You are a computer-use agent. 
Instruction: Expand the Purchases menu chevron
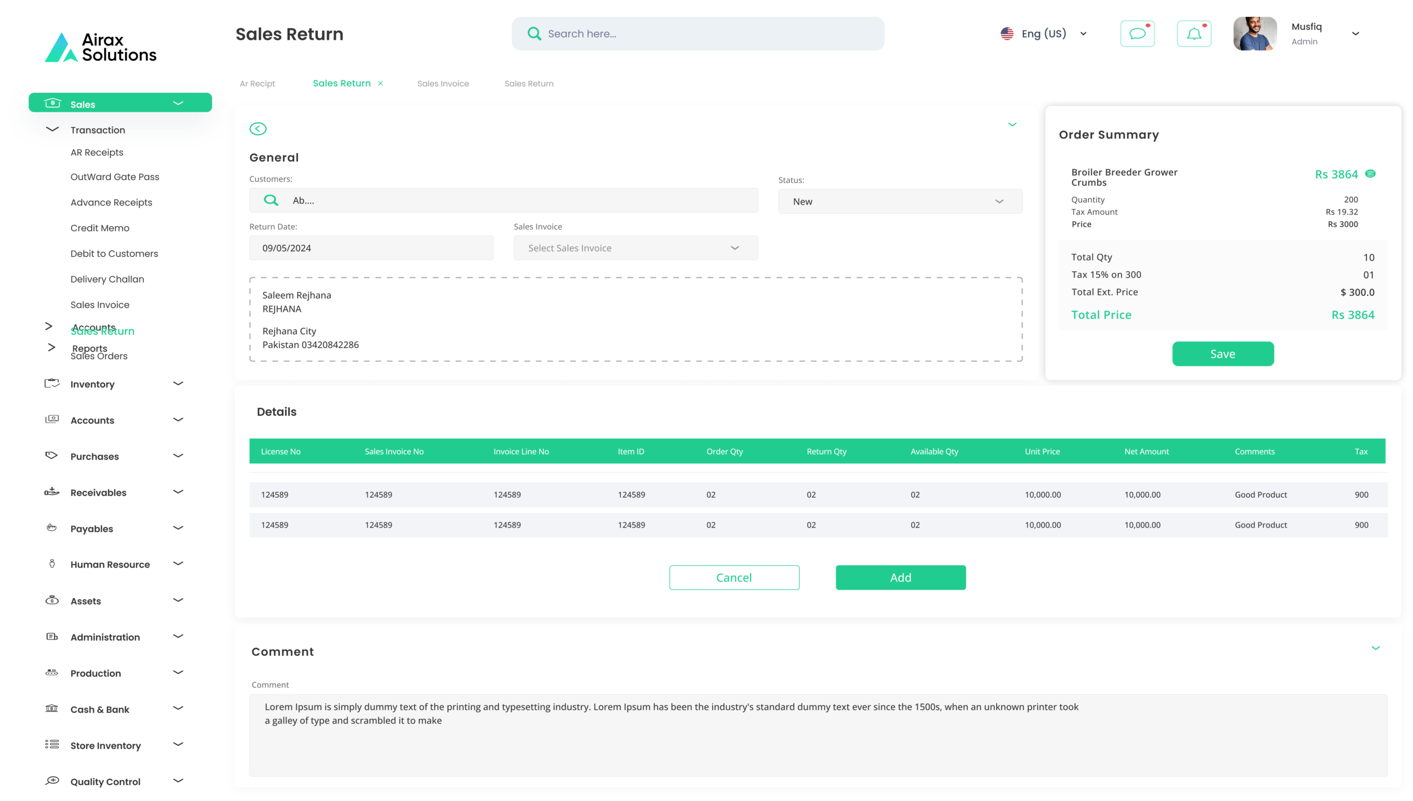[x=178, y=456]
